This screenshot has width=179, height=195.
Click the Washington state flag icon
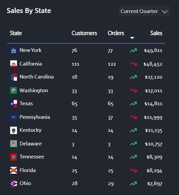pos(14,91)
